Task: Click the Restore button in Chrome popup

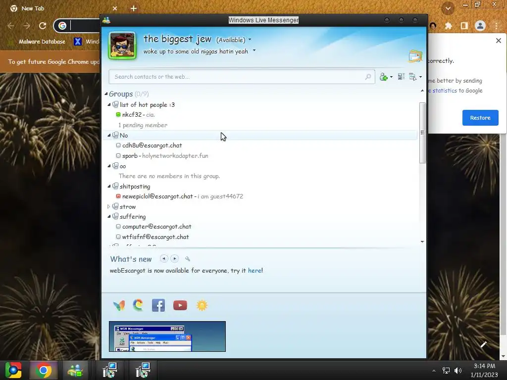Action: pos(480,118)
